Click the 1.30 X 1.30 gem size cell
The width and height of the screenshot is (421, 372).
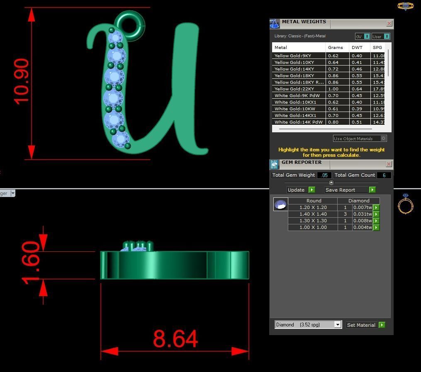pos(313,221)
